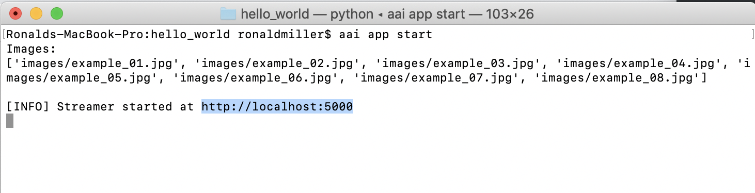Viewport: 755px width, 193px height.
Task: Click the '[INFO]' tag text
Action: (x=28, y=107)
